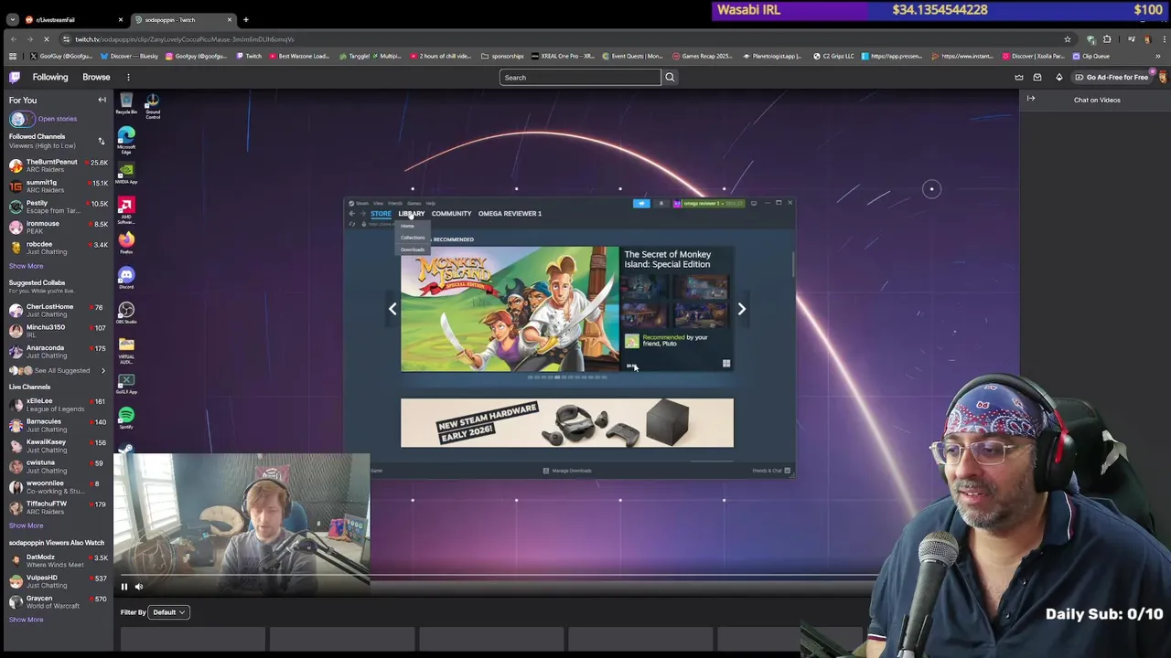Image resolution: width=1171 pixels, height=658 pixels.
Task: Click the Twitch search magnifier button
Action: [670, 78]
